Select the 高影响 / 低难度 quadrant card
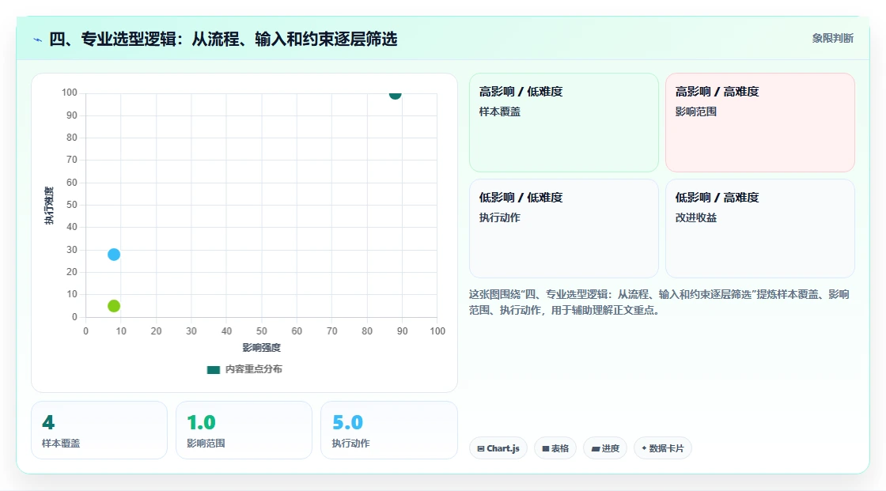 [x=564, y=122]
